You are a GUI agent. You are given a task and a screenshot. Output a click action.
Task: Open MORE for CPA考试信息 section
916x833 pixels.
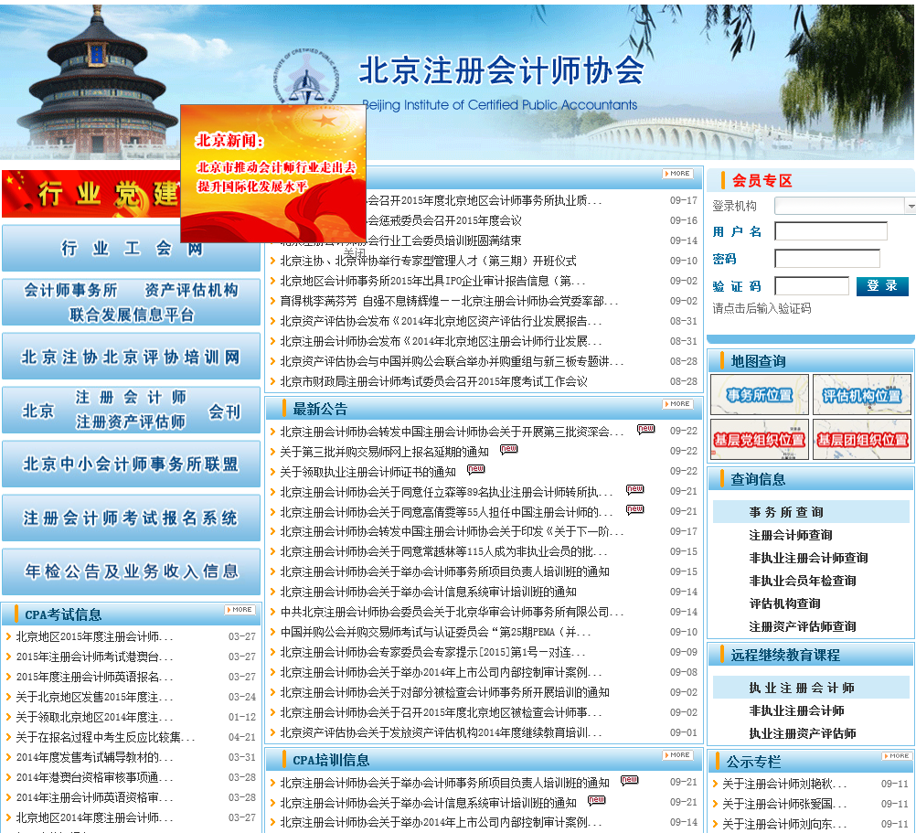coord(240,609)
